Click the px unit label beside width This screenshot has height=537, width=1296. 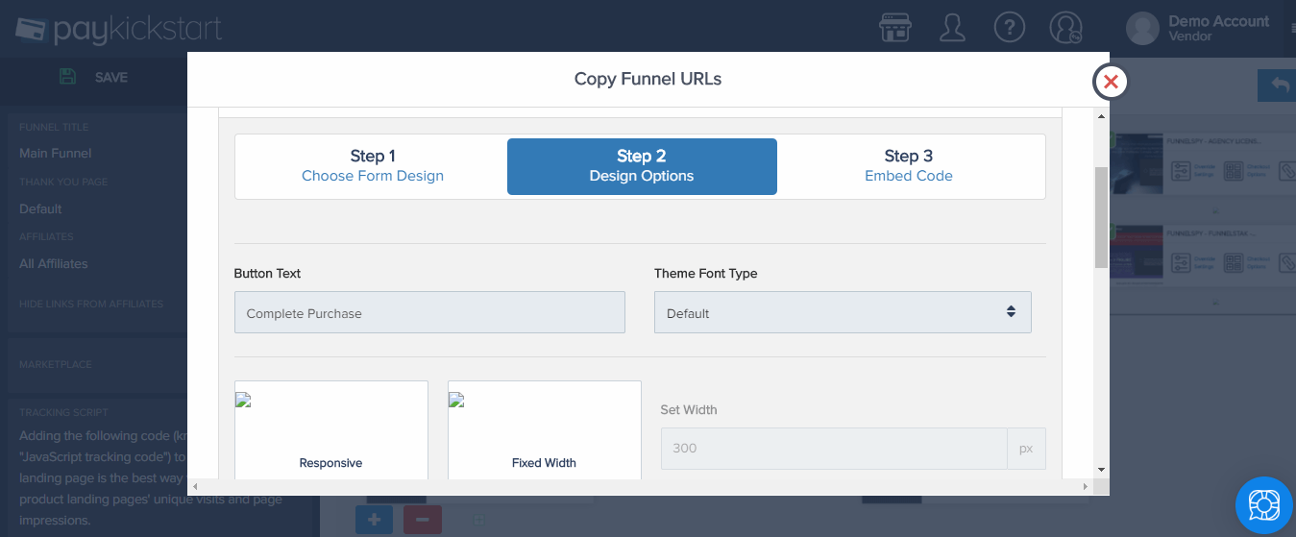[x=1026, y=448]
